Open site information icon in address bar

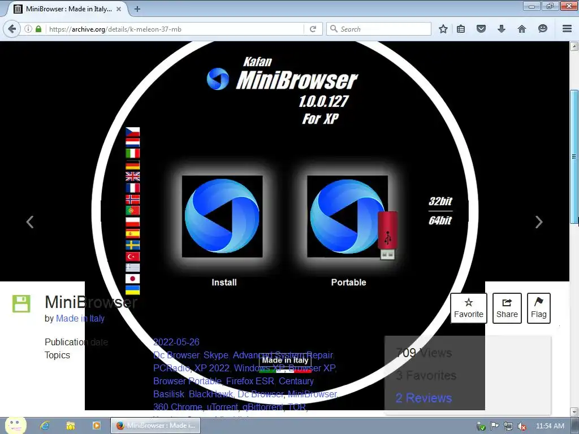pos(28,29)
